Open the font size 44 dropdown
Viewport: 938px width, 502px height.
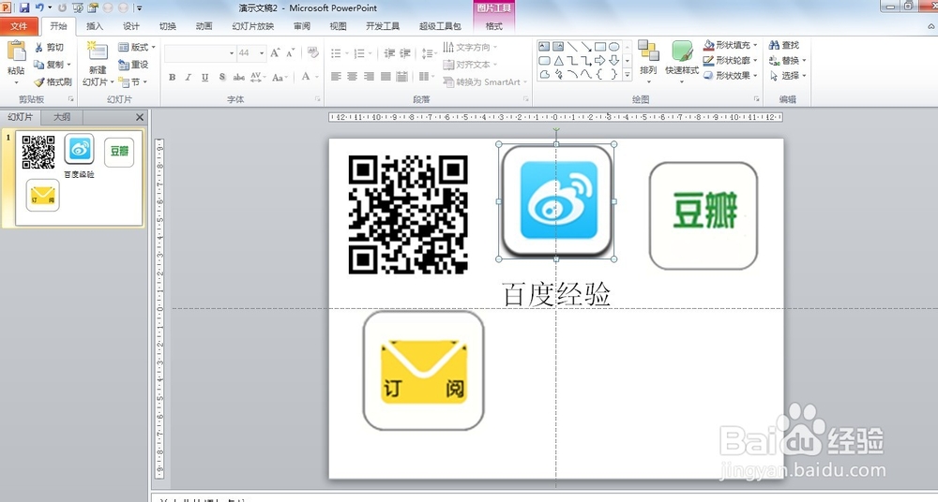[x=262, y=53]
